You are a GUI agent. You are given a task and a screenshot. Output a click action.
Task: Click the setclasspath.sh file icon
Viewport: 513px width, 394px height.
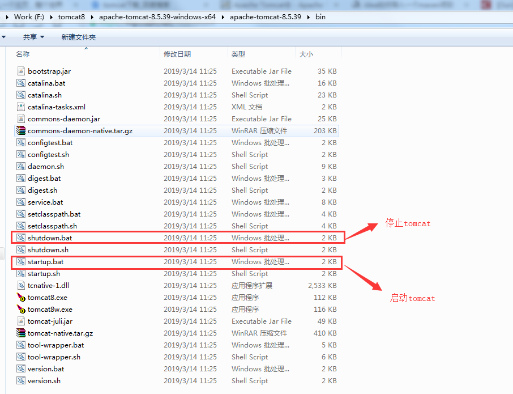[21, 226]
